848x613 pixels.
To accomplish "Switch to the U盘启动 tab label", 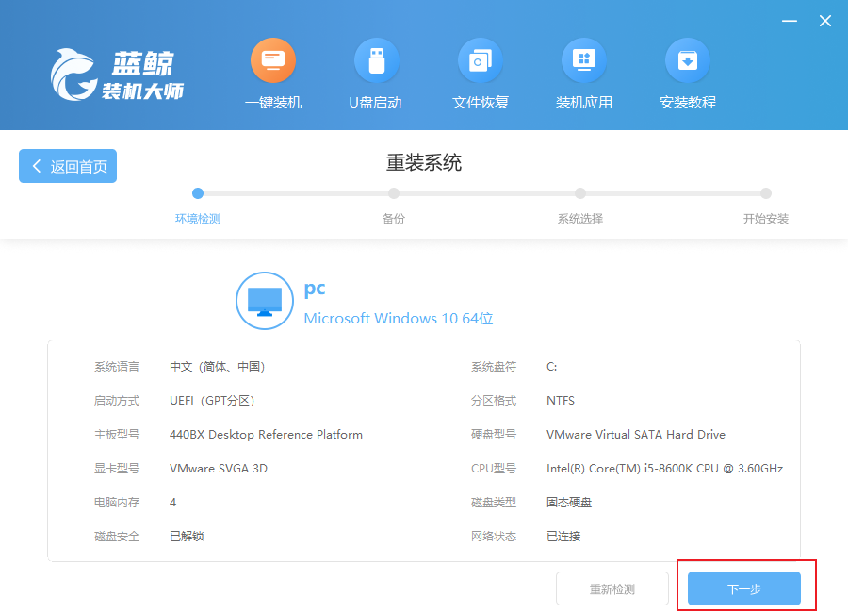I will pos(375,102).
